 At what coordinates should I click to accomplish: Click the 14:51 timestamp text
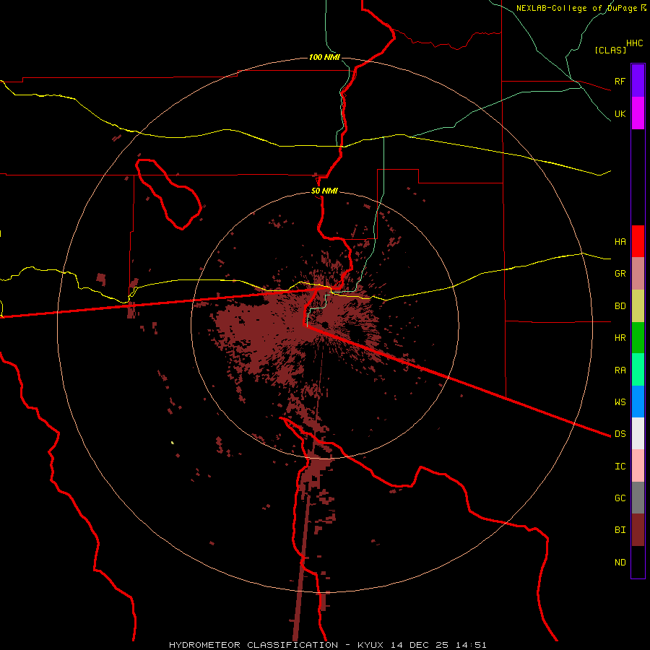pyautogui.click(x=473, y=645)
